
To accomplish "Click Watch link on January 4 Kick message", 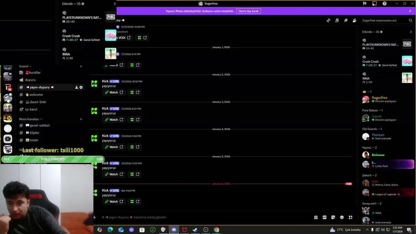I will (x=113, y=147).
